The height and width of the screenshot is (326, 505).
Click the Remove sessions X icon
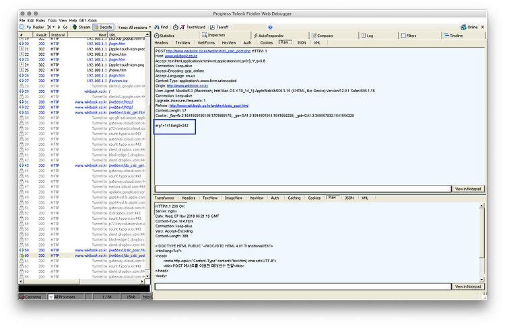coord(49,27)
